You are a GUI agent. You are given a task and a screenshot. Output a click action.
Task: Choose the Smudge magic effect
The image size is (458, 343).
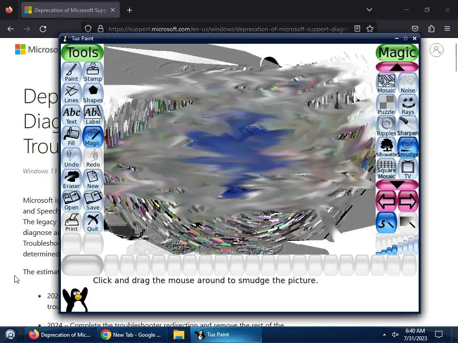408,147
